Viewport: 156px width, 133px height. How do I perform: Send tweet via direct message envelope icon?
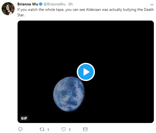pos(85,129)
